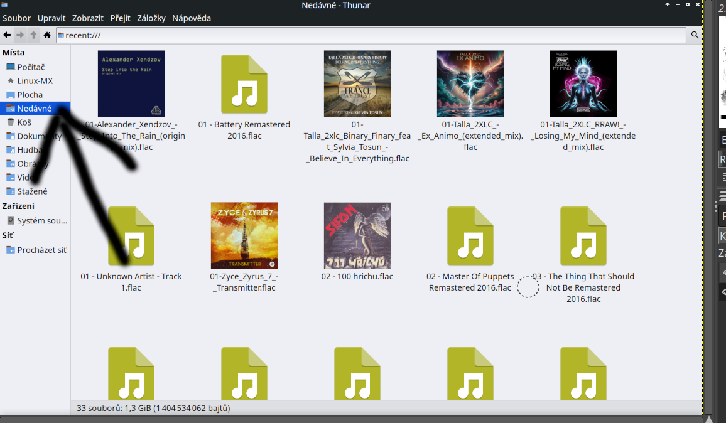
Task: Open Koš trash in sidebar
Action: 24,122
